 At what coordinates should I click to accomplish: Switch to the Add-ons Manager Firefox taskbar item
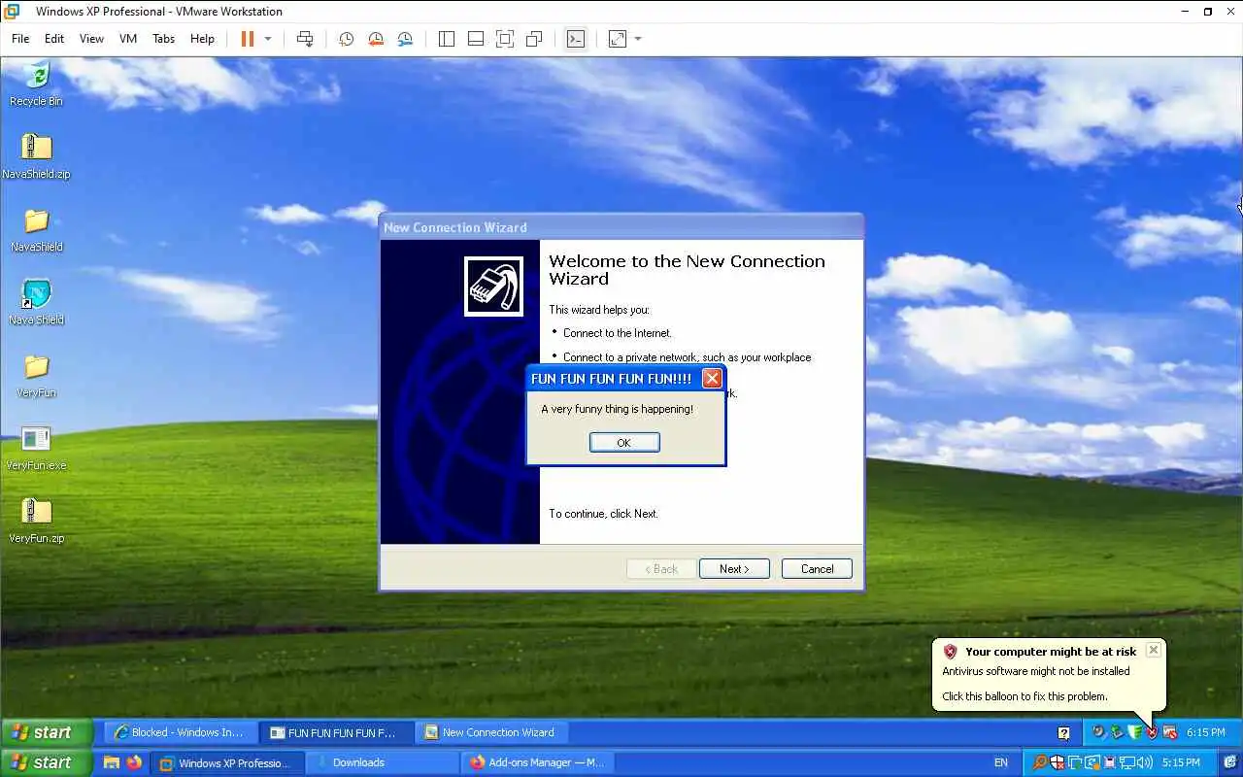pos(535,762)
